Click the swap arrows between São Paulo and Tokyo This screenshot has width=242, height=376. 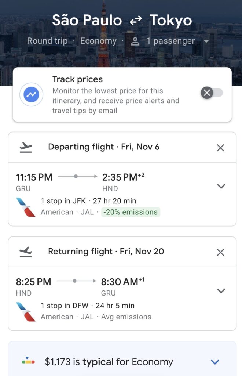point(136,21)
